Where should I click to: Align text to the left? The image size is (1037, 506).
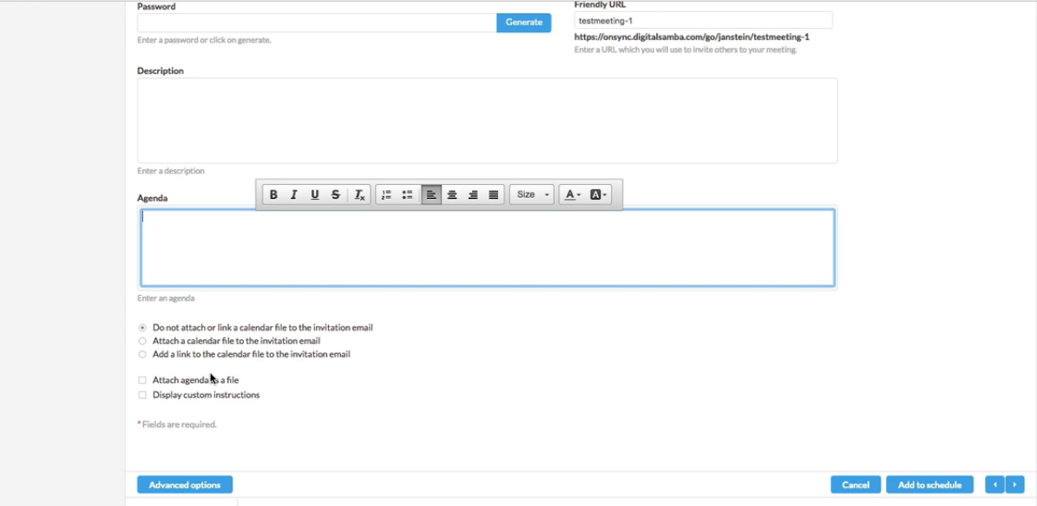pyautogui.click(x=431, y=194)
